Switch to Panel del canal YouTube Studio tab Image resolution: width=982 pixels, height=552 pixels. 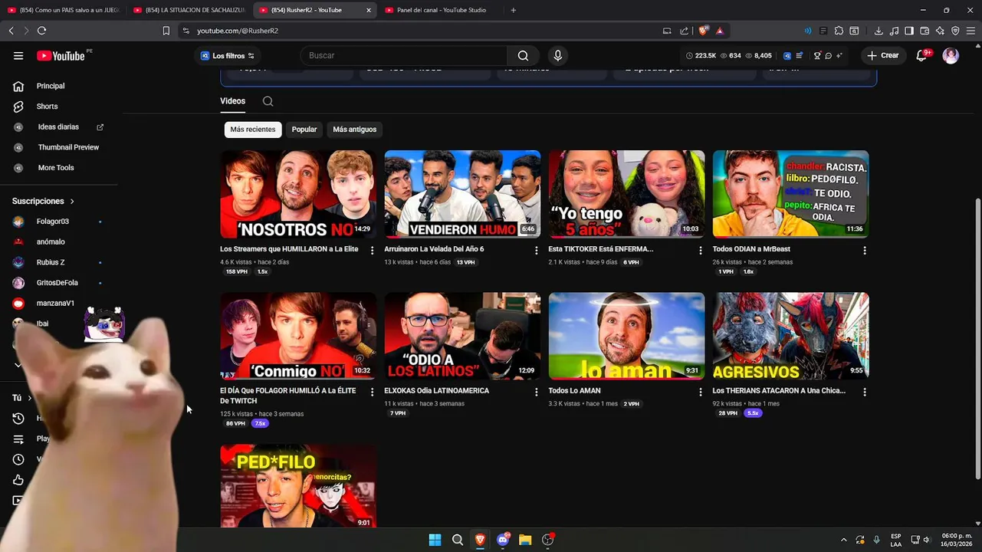click(441, 10)
